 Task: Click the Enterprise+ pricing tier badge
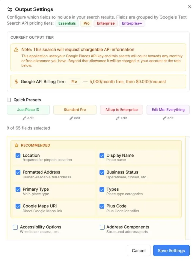click(132, 24)
